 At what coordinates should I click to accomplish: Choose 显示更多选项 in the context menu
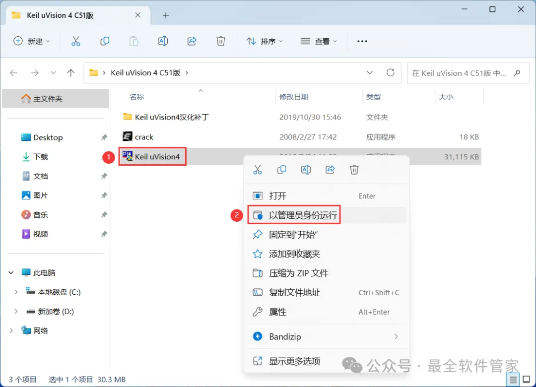327,361
